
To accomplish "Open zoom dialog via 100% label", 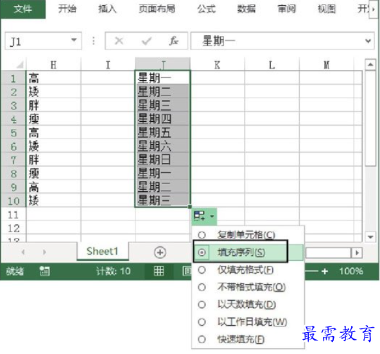I will click(x=350, y=271).
